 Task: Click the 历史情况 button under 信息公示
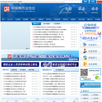click(x=95, y=95)
